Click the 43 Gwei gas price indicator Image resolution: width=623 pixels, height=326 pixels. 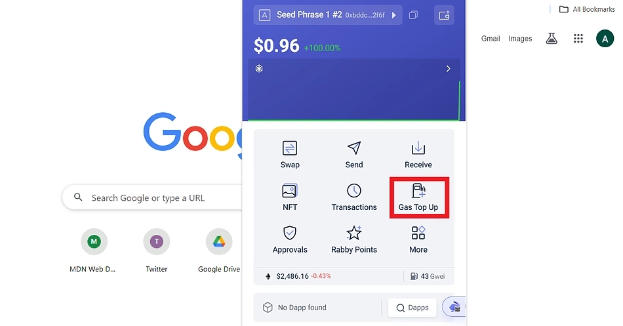tap(428, 276)
